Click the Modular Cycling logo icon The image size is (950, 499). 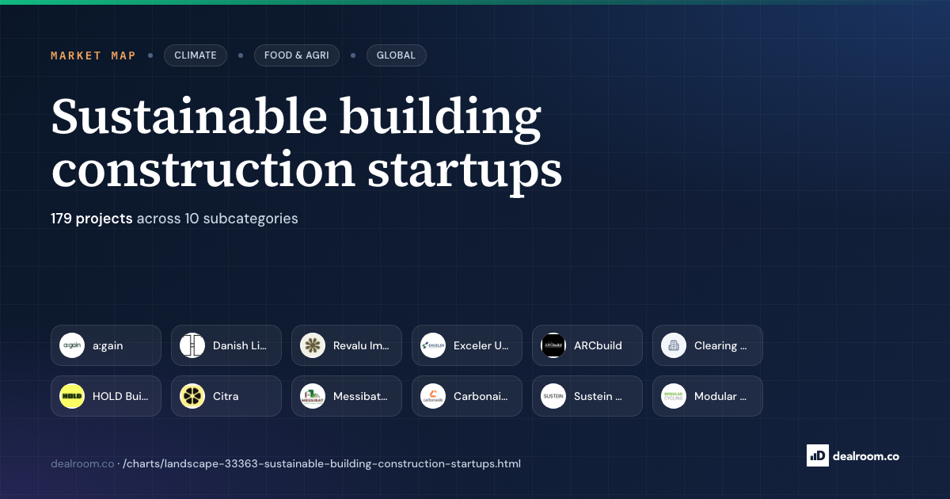click(x=674, y=396)
